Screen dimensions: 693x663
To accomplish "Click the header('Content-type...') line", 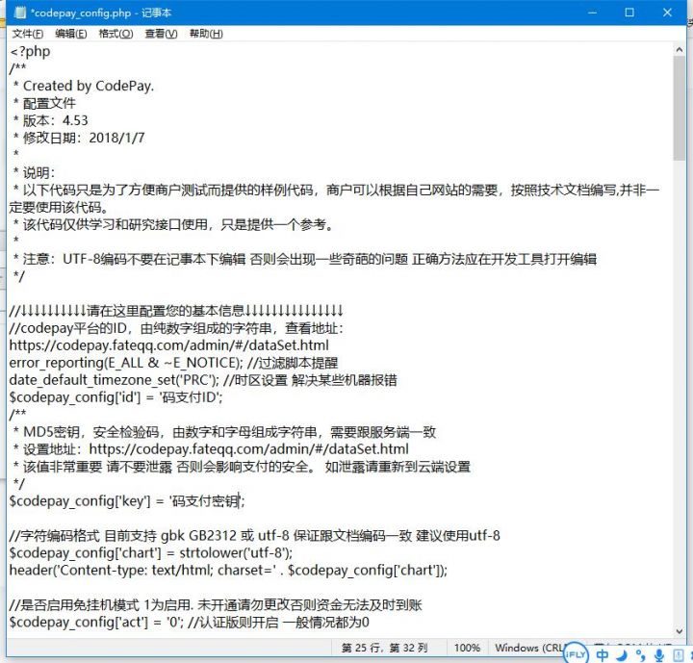I will pos(228,571).
